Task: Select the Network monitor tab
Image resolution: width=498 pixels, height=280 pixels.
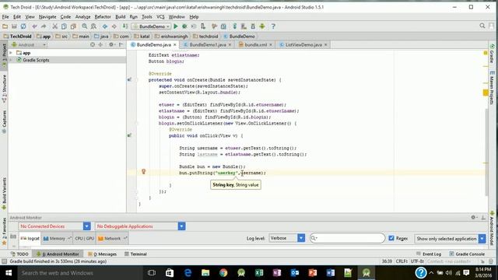Action: coord(112,239)
